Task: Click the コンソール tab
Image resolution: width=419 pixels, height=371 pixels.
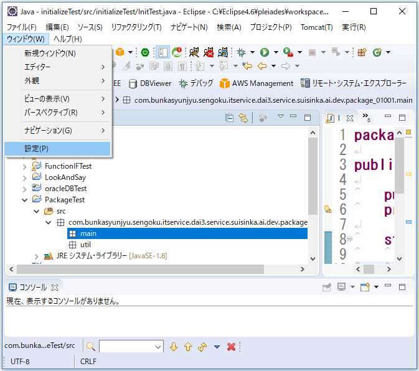Action: [x=34, y=288]
